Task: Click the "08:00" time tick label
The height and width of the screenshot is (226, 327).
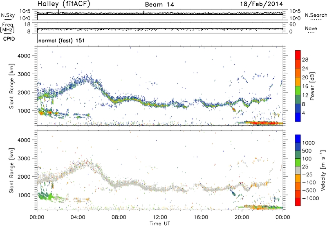Action: (119, 217)
